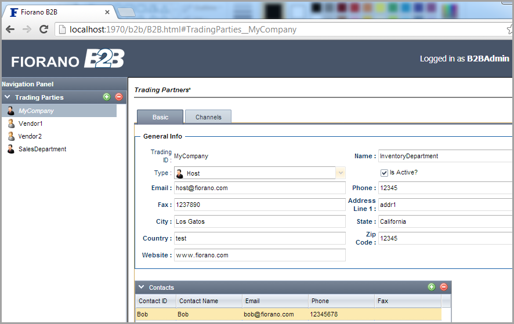
Task: Sort contacts by Fax column header
Action: tap(408, 301)
